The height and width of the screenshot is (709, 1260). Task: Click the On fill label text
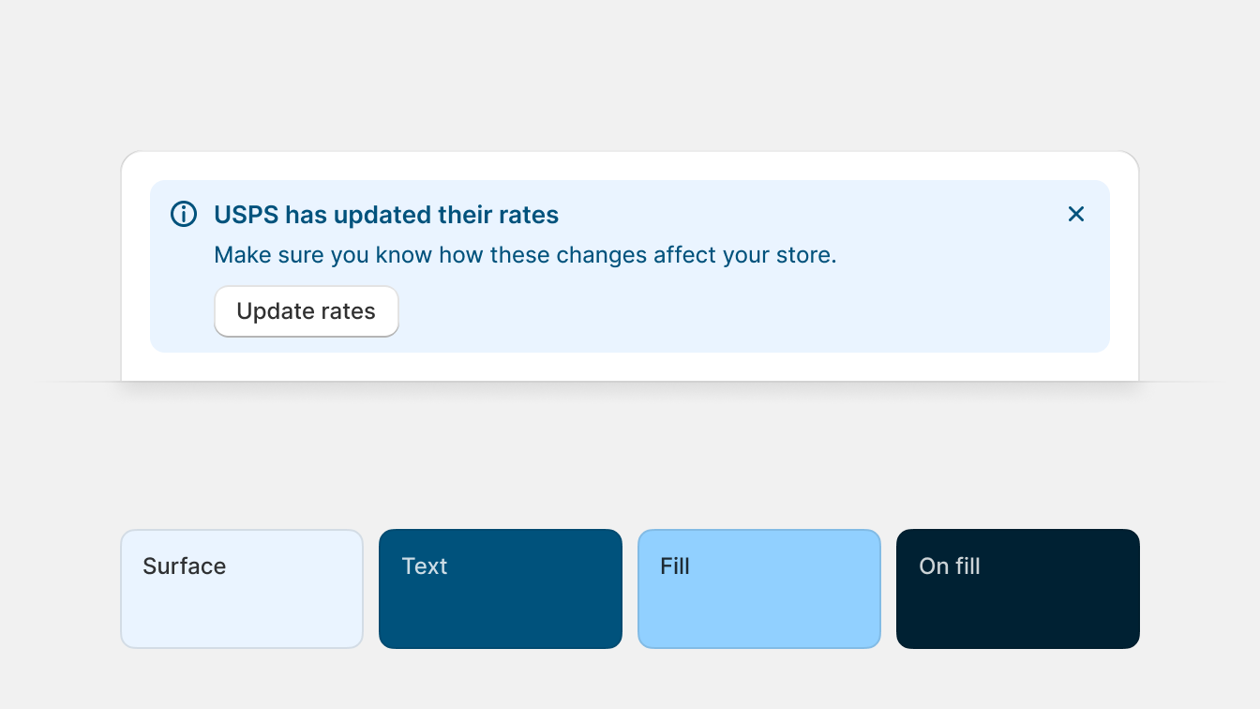[x=950, y=566]
